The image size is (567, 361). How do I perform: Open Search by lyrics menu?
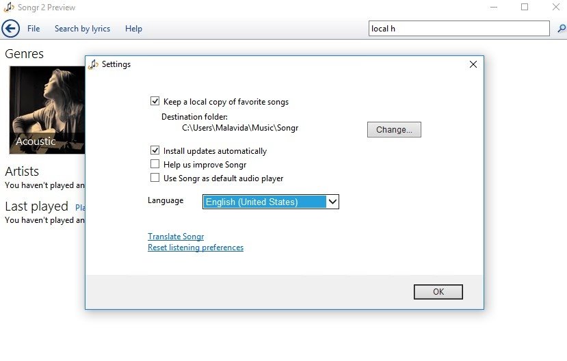click(x=83, y=29)
